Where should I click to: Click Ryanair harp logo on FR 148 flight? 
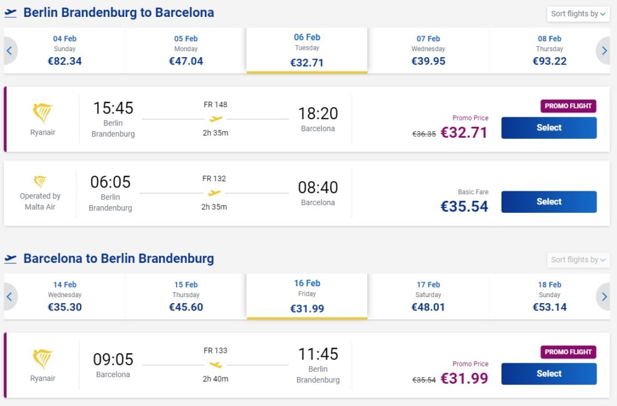(x=42, y=113)
